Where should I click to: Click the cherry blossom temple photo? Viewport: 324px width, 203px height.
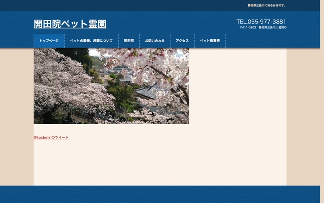click(111, 86)
